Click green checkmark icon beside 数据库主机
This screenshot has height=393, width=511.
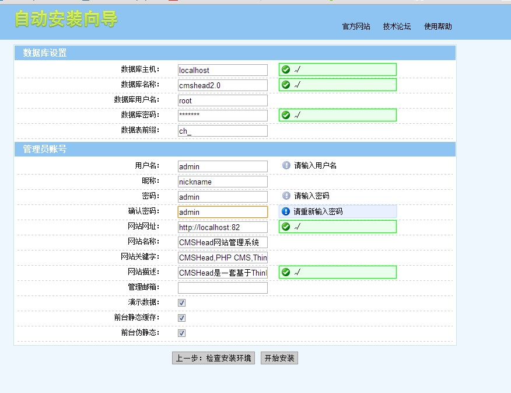point(286,69)
